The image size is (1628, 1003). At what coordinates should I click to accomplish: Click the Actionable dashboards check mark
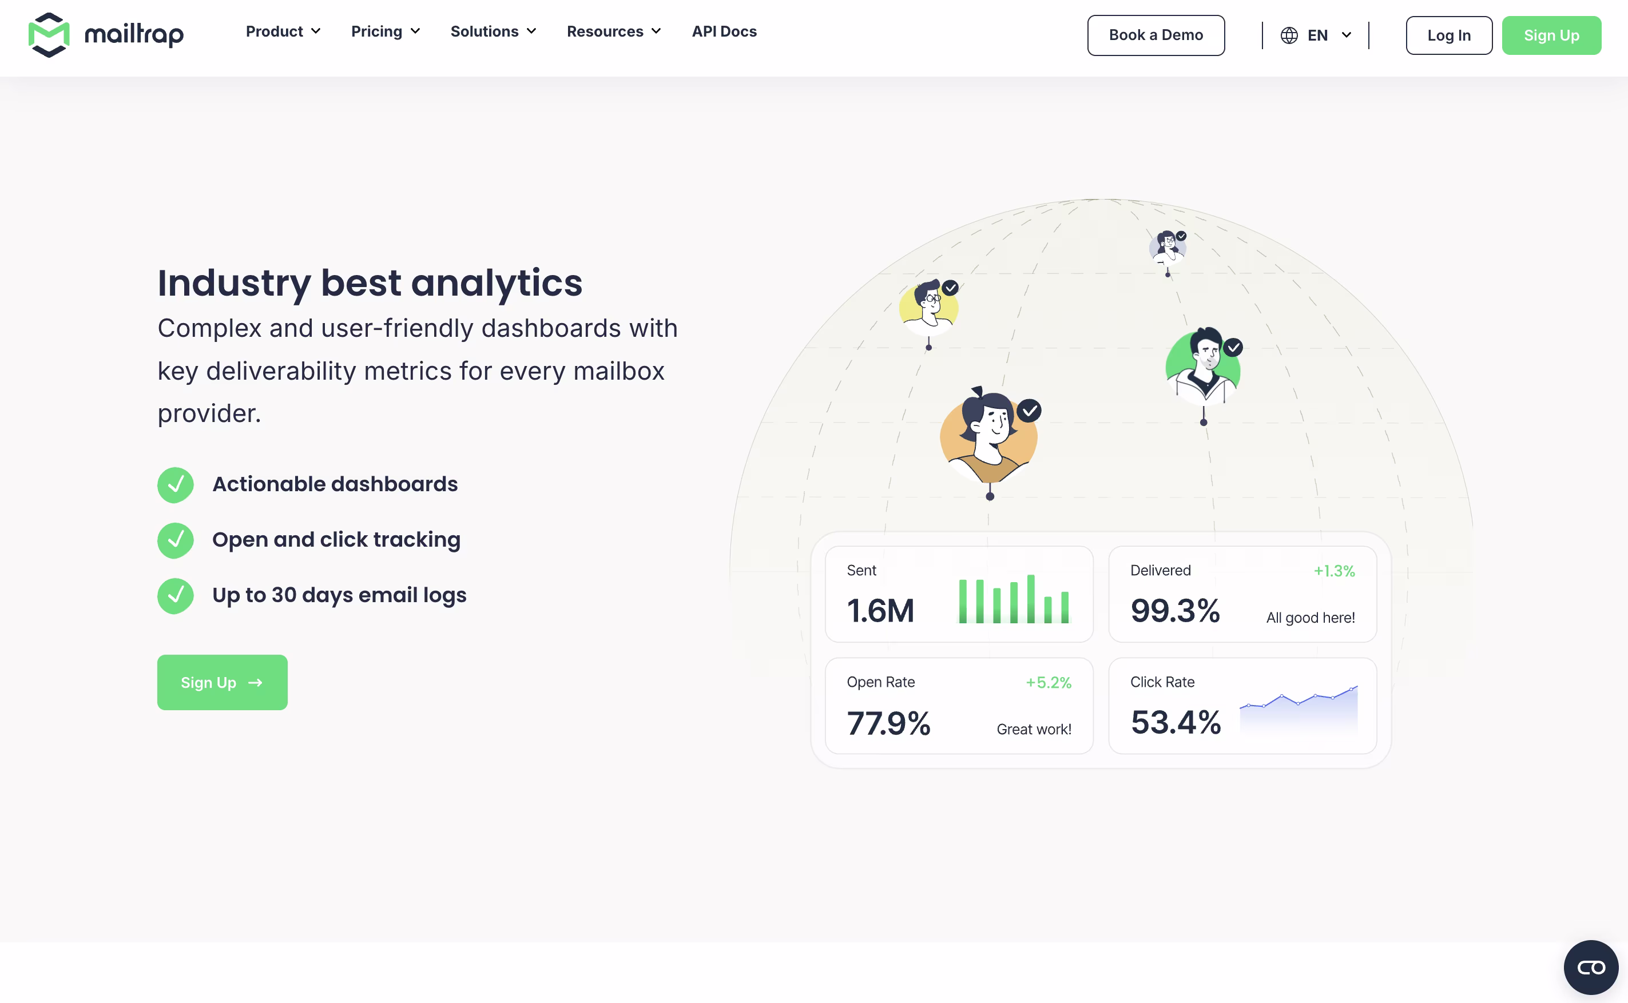175,485
